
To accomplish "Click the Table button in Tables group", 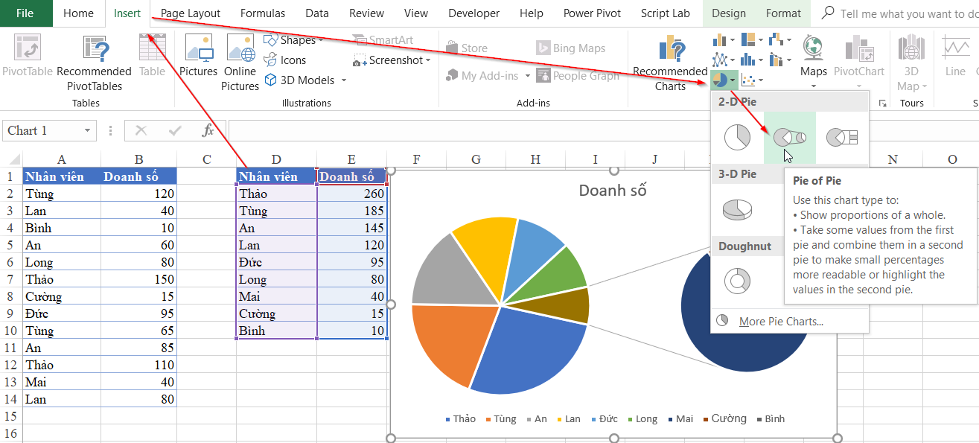I will [x=152, y=57].
